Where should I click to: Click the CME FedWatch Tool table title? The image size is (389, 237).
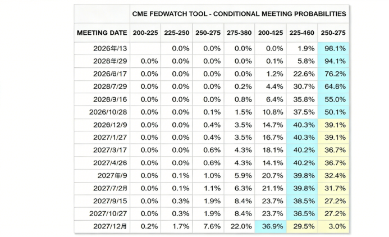tap(239, 13)
